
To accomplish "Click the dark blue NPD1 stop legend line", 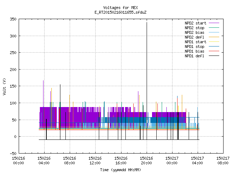I will pos(214,46).
